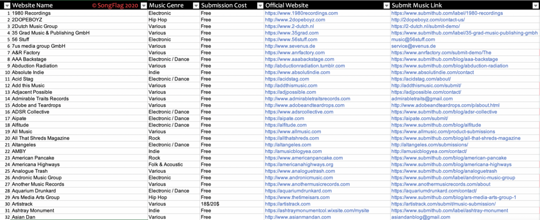Open the 2-dutch.nl/submit-demo/ link
The height and width of the screenshot is (220, 540).
[426, 26]
